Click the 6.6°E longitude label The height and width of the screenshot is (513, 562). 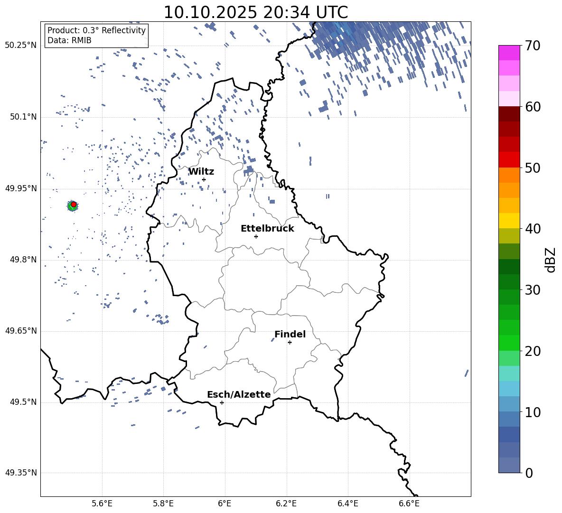[x=409, y=504]
